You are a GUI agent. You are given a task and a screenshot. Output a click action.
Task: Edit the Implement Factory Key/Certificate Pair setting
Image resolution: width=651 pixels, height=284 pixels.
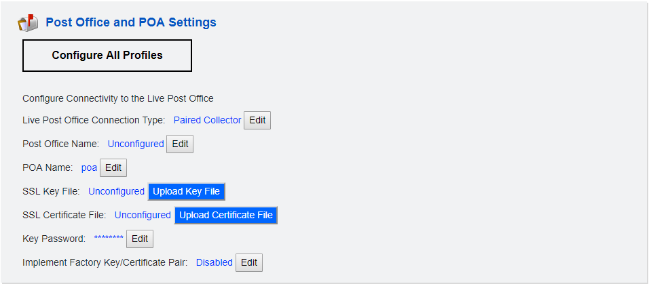tap(249, 262)
